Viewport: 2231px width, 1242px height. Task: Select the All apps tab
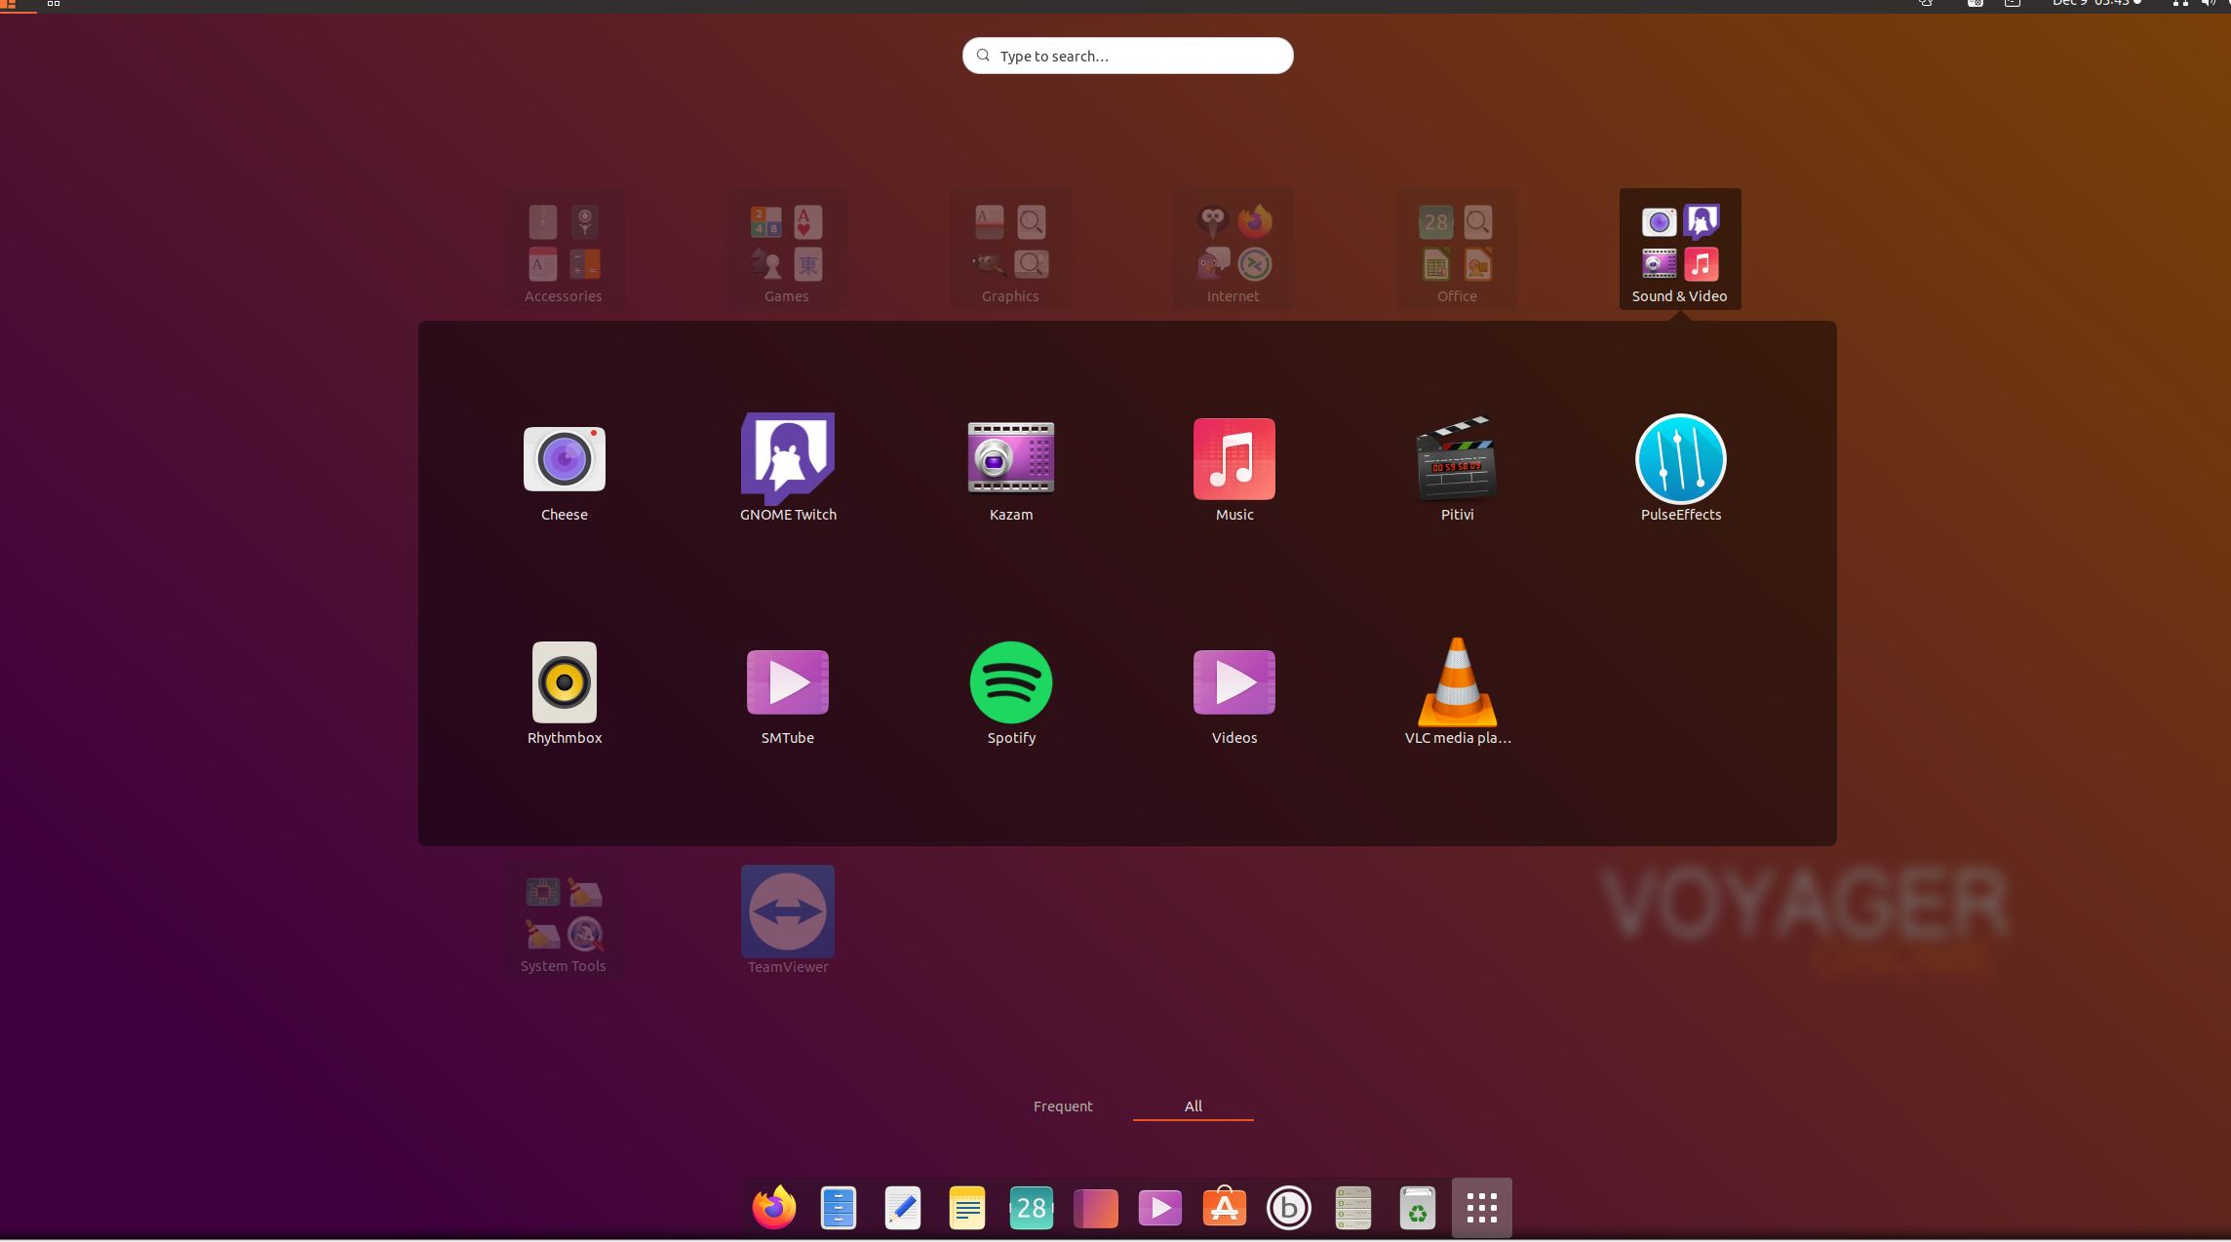point(1193,1106)
